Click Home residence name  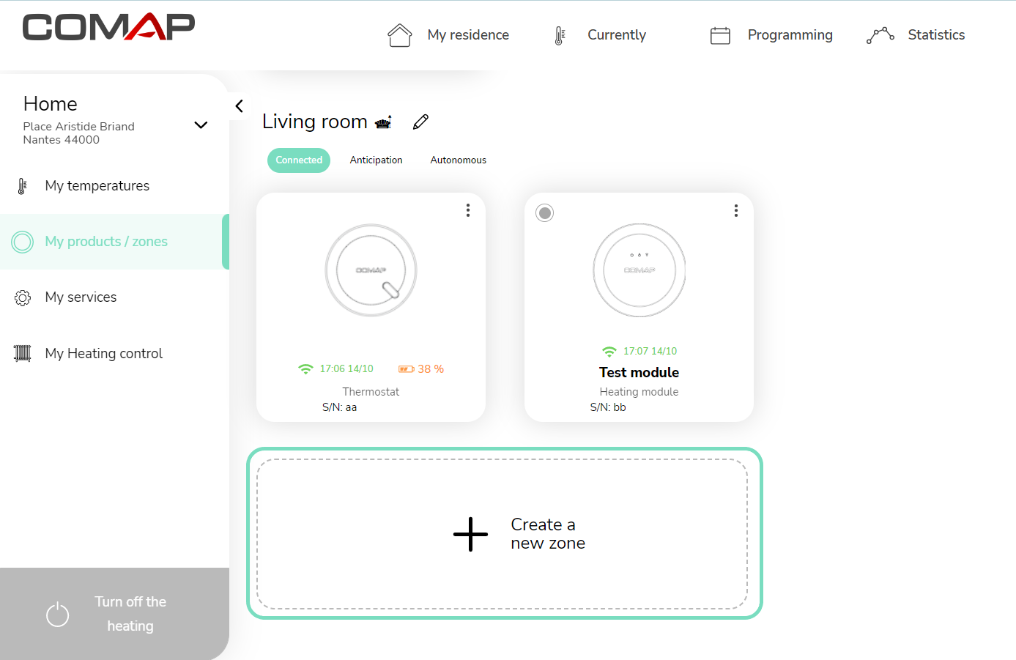pyautogui.click(x=51, y=104)
